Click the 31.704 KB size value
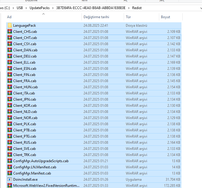202x188 pixels. (x=173, y=179)
